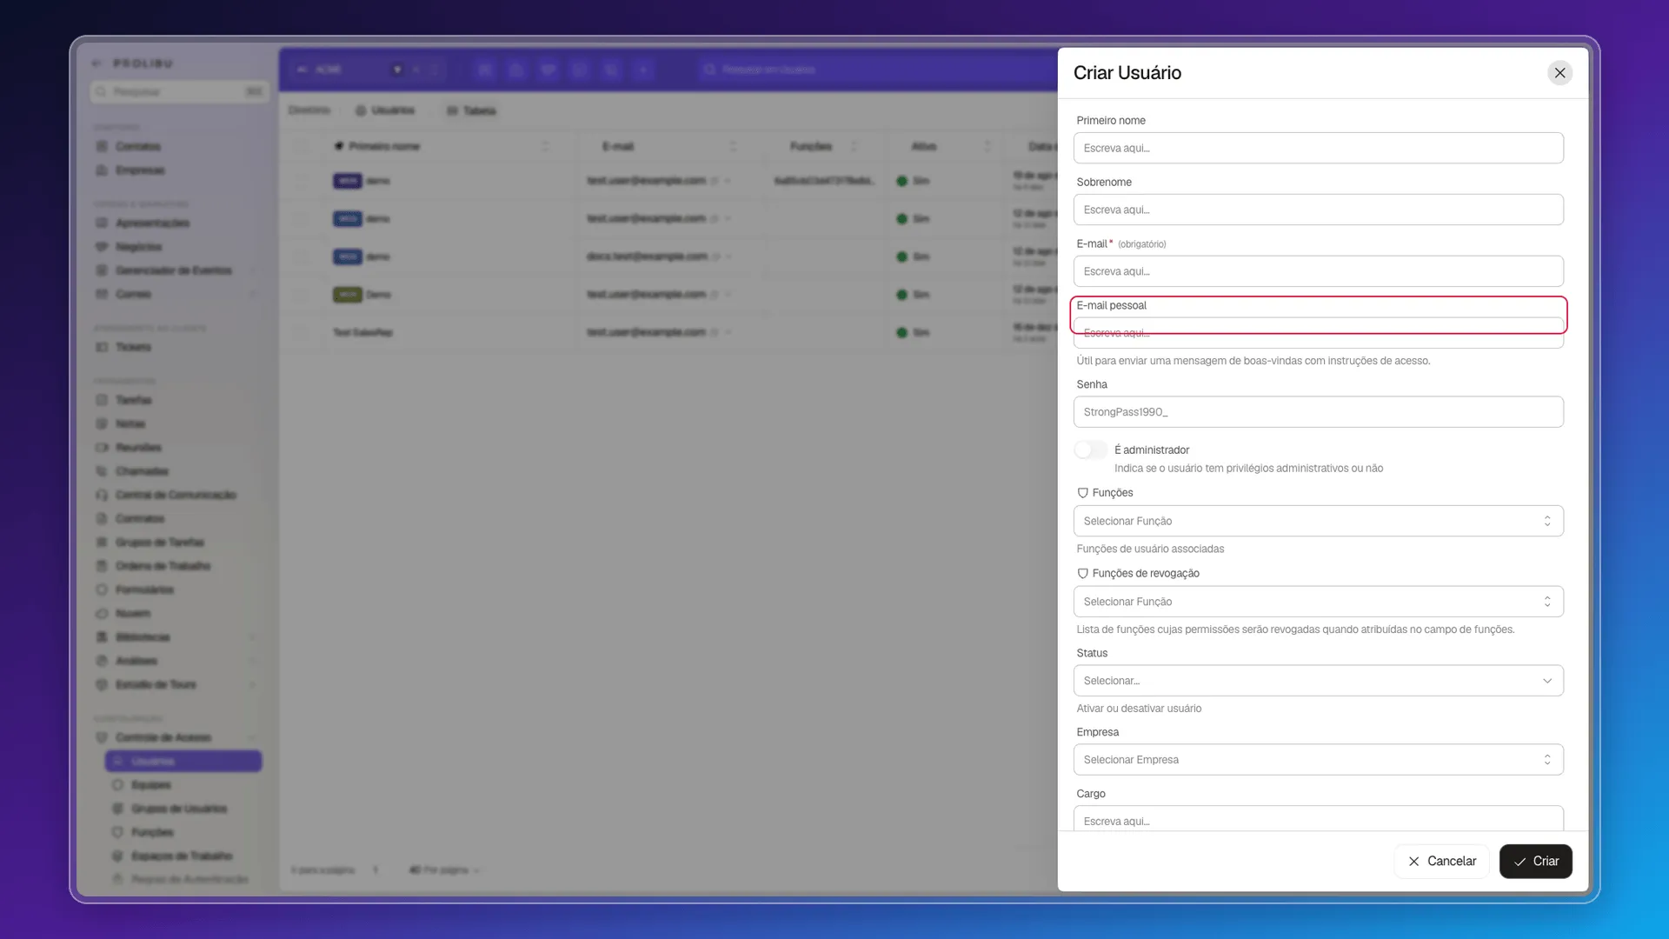Click the Senha password field
Viewport: 1669px width, 939px height.
(1318, 412)
